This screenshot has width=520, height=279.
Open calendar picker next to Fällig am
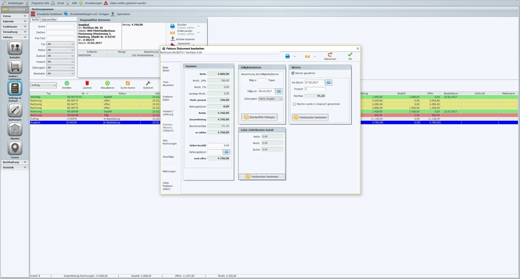[279, 91]
